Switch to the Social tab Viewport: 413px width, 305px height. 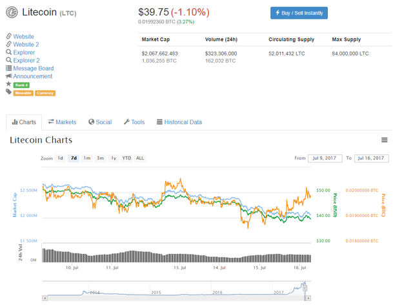click(x=100, y=122)
